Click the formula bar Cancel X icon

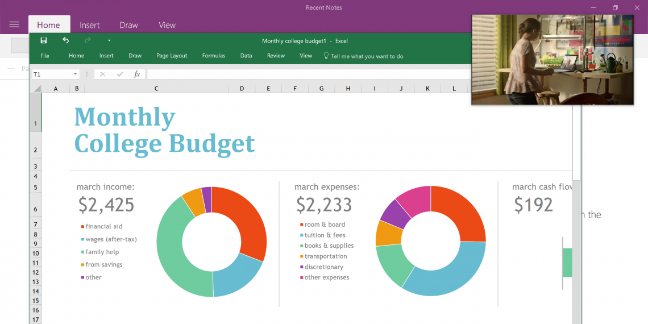pyautogui.click(x=103, y=74)
